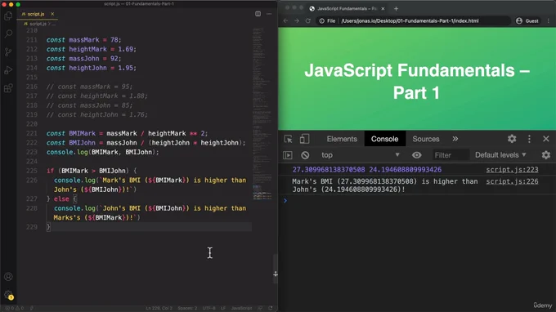Open the Source Control sidebar icon

point(8,52)
